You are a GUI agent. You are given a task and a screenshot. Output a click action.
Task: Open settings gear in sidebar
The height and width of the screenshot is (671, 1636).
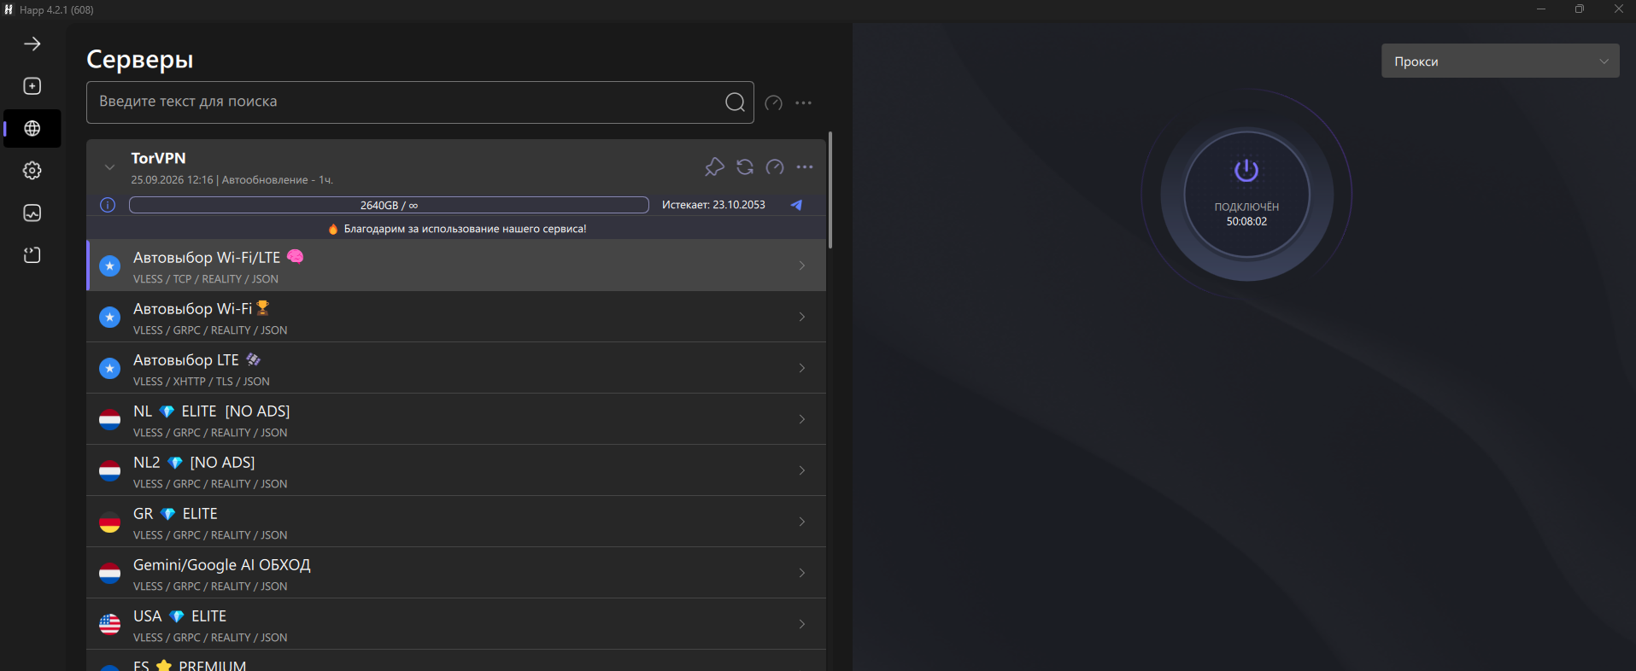point(32,171)
